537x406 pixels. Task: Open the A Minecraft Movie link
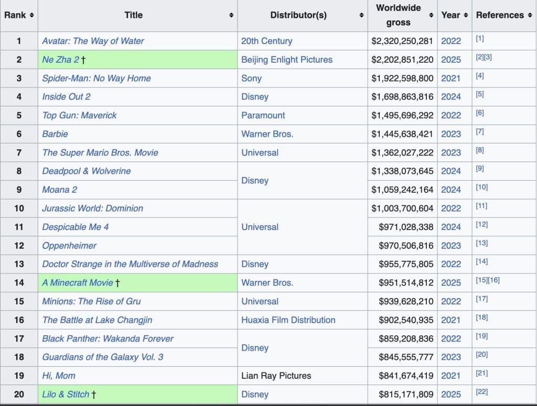pyautogui.click(x=78, y=283)
